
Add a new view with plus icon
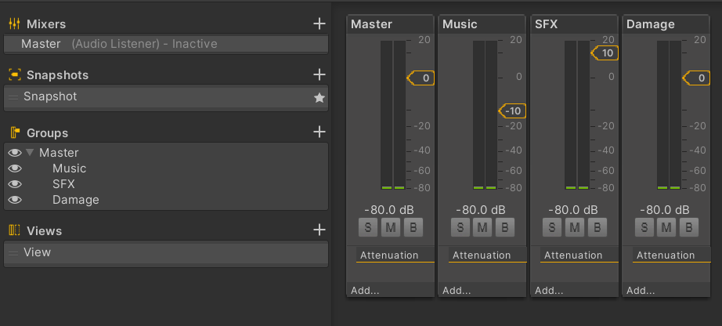tap(319, 230)
